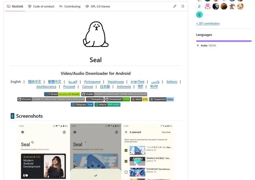Viewport: 255px width, 180px height.
Task: Click the Preview release badge
Action: coord(51,99)
